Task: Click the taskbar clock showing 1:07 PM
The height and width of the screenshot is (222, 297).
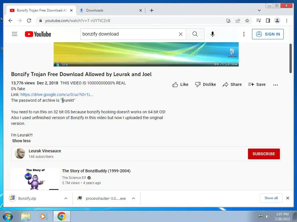Action: pos(282,217)
